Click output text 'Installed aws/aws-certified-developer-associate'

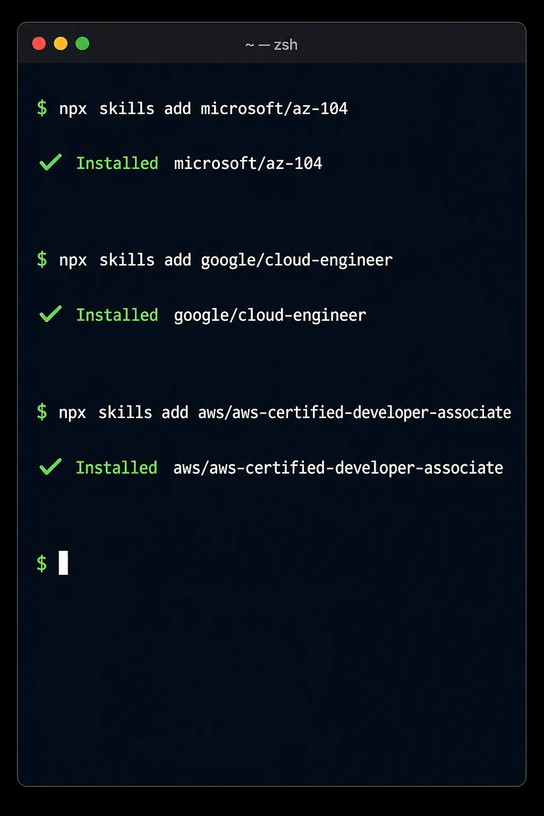[x=290, y=467]
